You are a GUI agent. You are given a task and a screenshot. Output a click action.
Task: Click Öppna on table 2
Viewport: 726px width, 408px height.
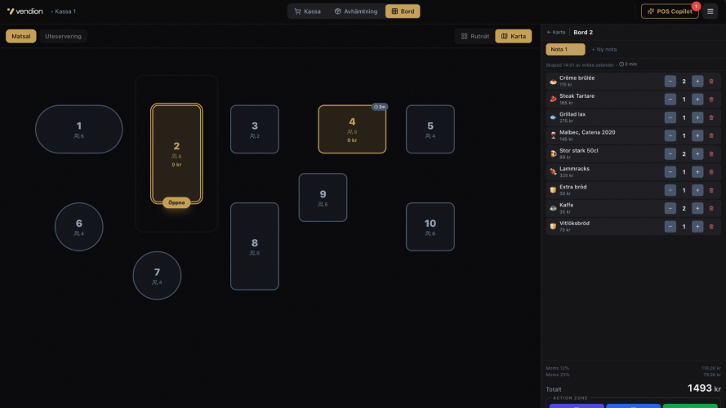[176, 202]
